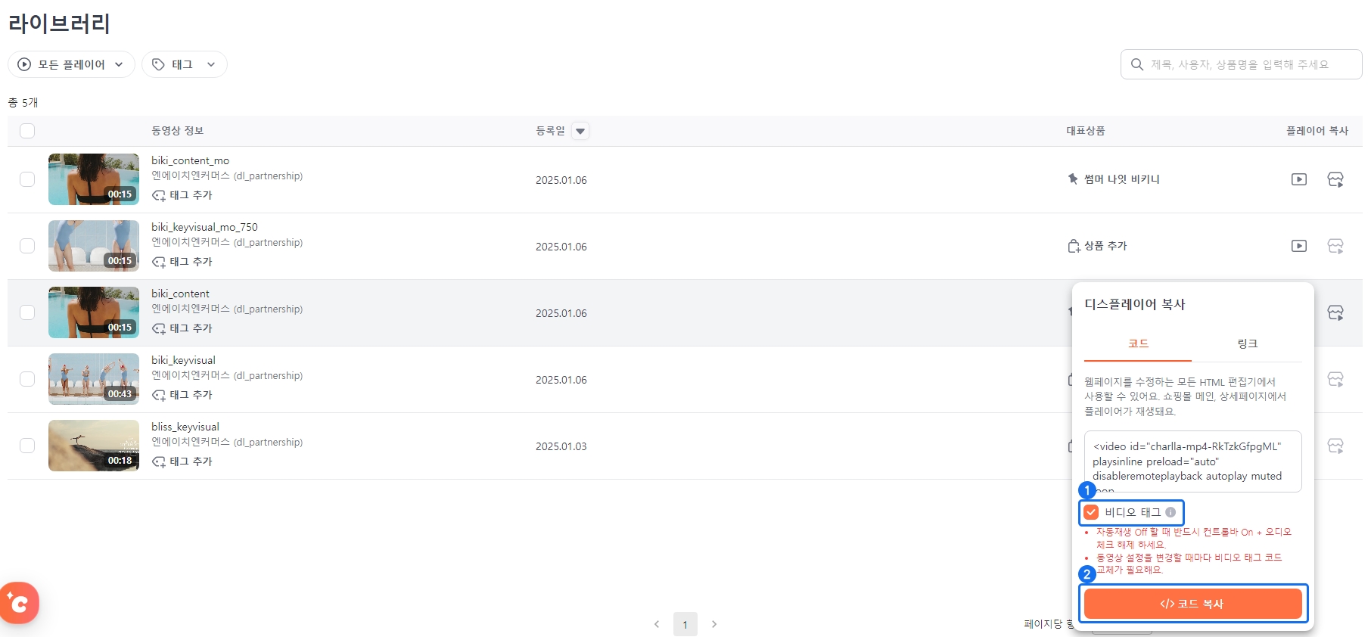Toggle the select-all checkbox in table header
The image size is (1371, 637).
[27, 131]
